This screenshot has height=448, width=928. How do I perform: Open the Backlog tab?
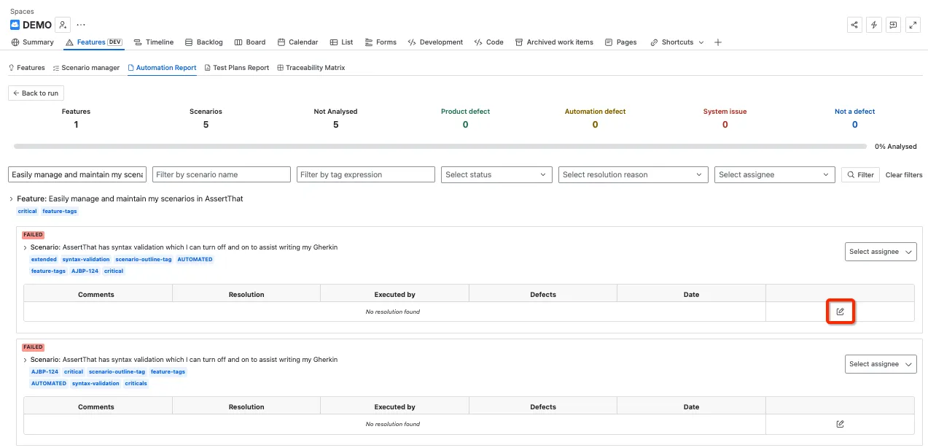coord(204,42)
